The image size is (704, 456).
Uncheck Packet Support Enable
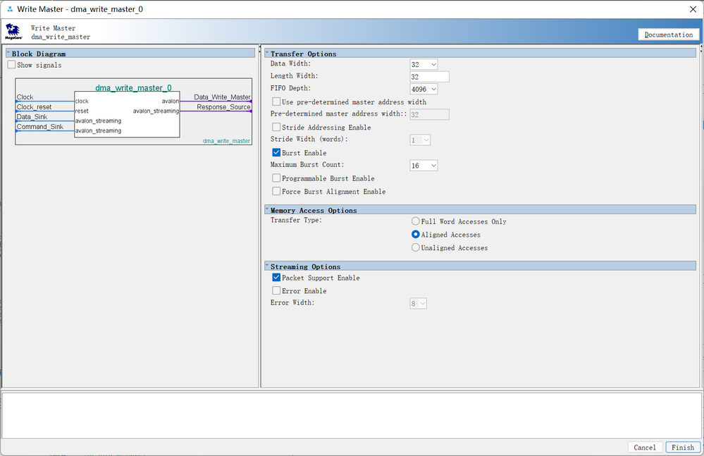pos(277,278)
